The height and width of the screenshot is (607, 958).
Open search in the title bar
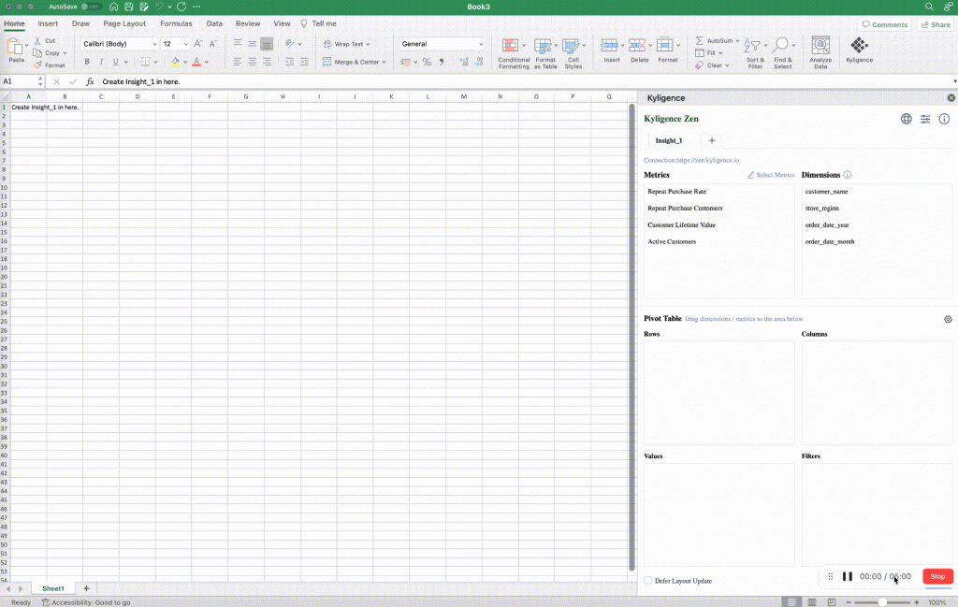tap(929, 7)
